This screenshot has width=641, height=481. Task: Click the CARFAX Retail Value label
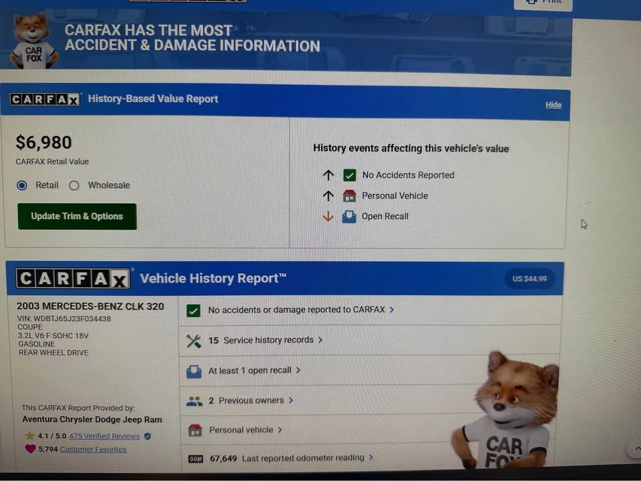pos(52,162)
